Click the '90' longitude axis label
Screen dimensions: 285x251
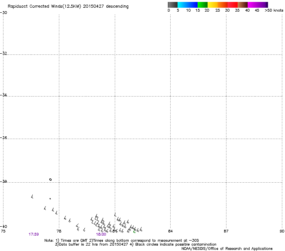coord(282,231)
